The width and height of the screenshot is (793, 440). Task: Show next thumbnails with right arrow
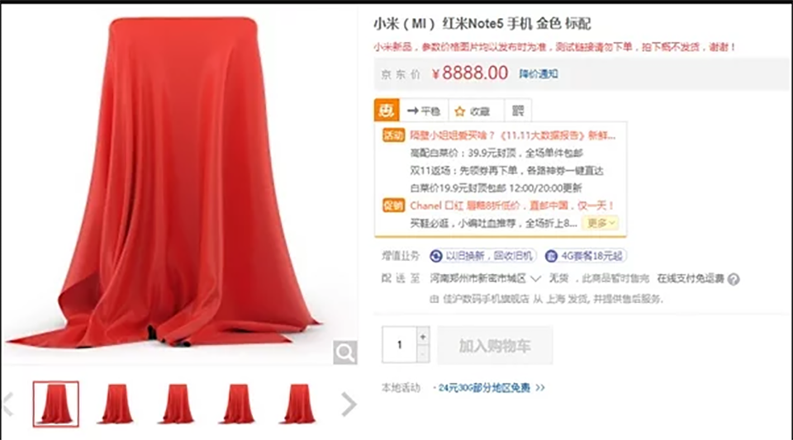pyautogui.click(x=349, y=405)
